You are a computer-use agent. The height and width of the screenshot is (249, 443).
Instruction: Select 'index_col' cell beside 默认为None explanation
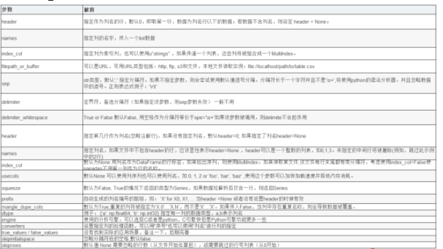[42, 165]
